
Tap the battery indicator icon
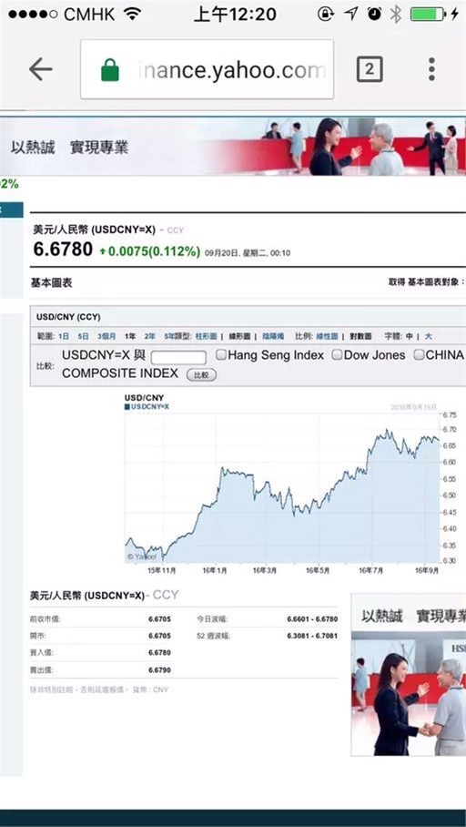(x=427, y=15)
